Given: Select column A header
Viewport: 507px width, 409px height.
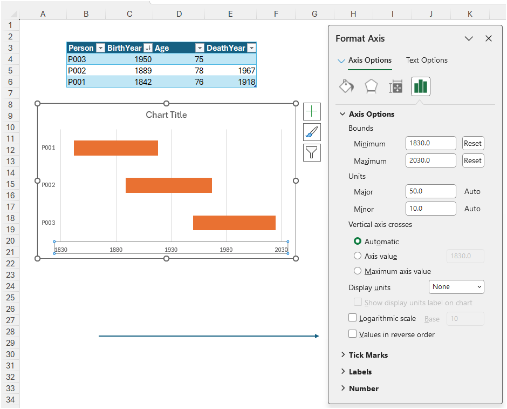Looking at the screenshot, I should pos(43,14).
